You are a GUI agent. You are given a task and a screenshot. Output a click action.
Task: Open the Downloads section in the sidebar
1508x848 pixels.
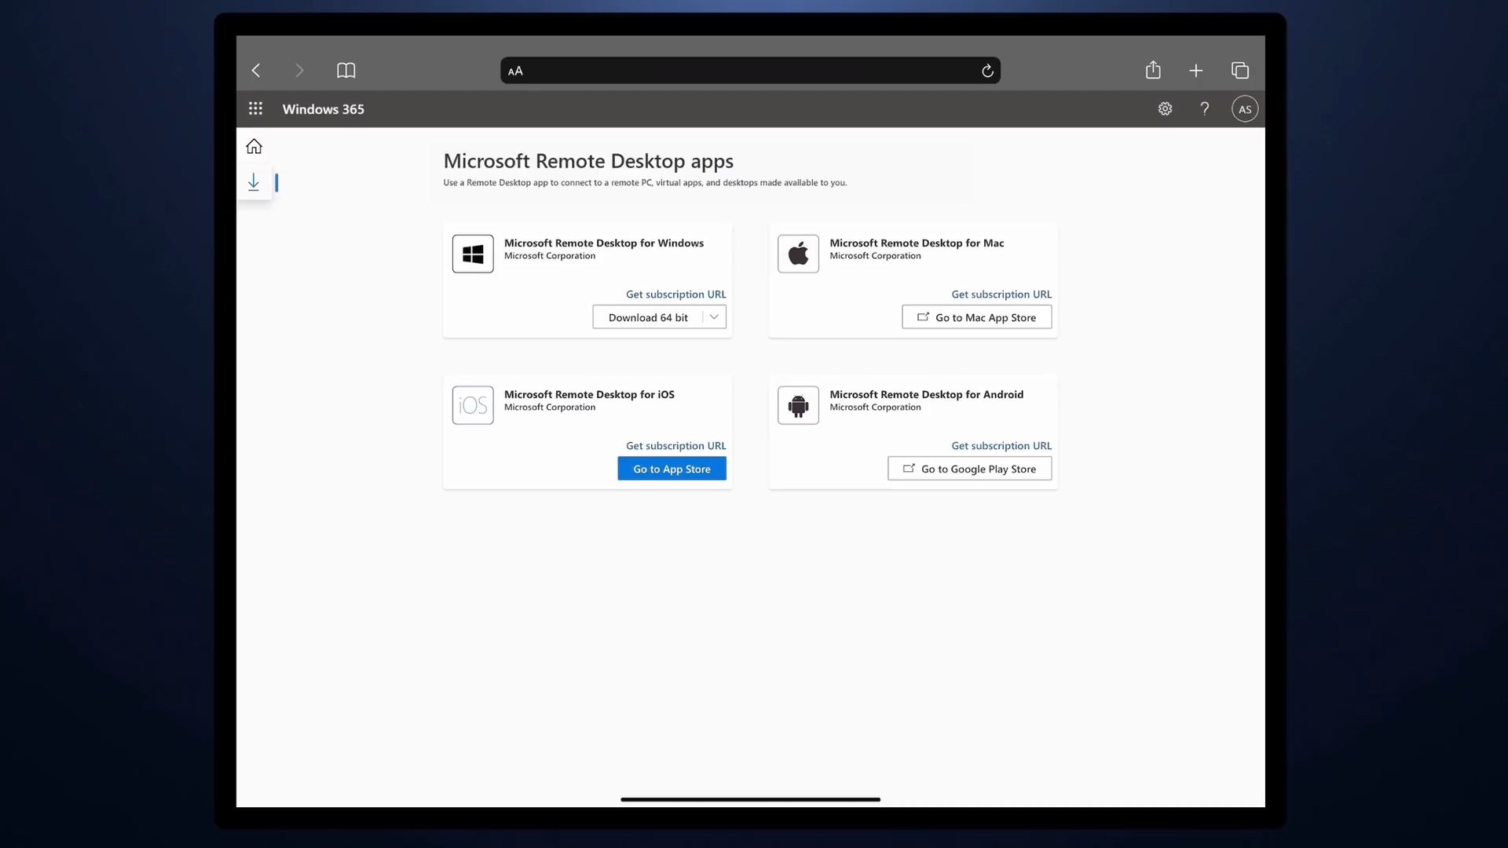click(x=253, y=181)
